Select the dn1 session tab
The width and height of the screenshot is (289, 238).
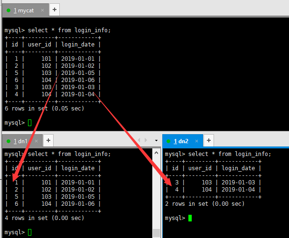tap(21, 141)
